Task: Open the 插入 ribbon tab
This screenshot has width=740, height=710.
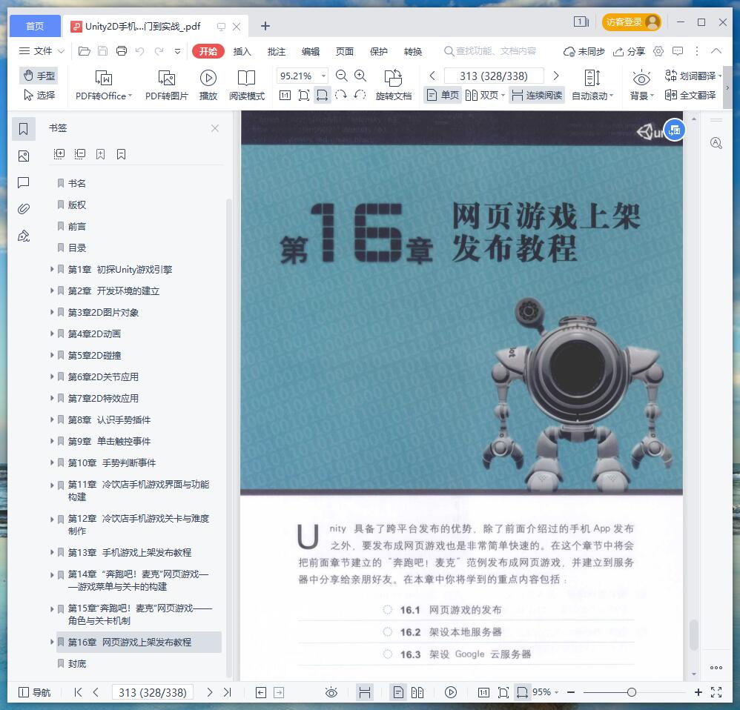Action: [242, 51]
